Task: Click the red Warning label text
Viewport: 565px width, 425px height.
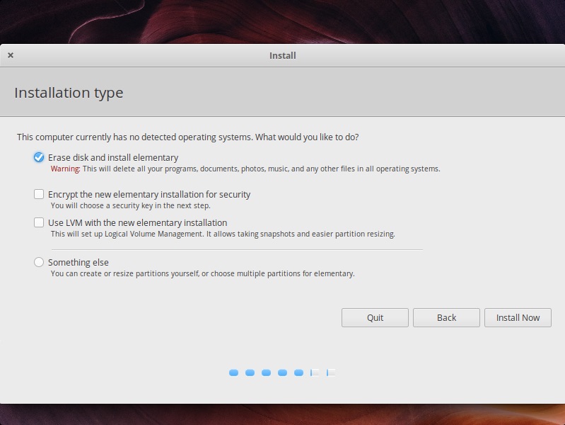Action: tap(65, 169)
